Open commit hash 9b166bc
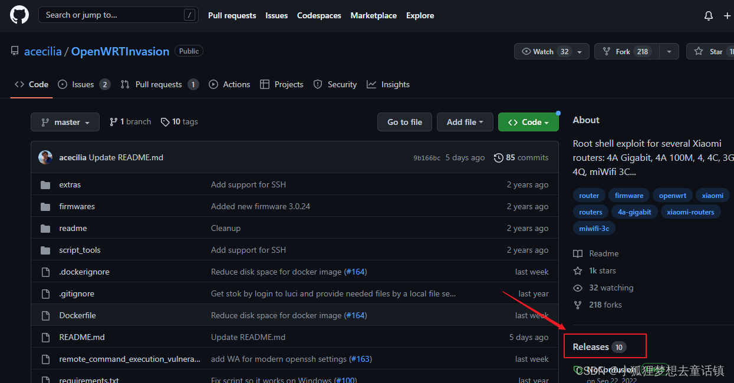This screenshot has width=734, height=383. pyautogui.click(x=427, y=158)
